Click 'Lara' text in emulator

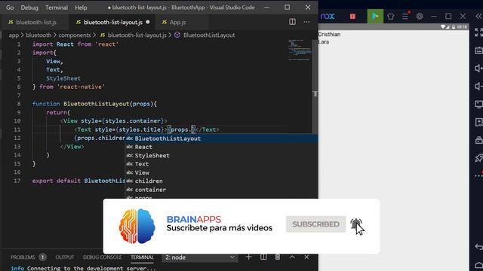(324, 42)
